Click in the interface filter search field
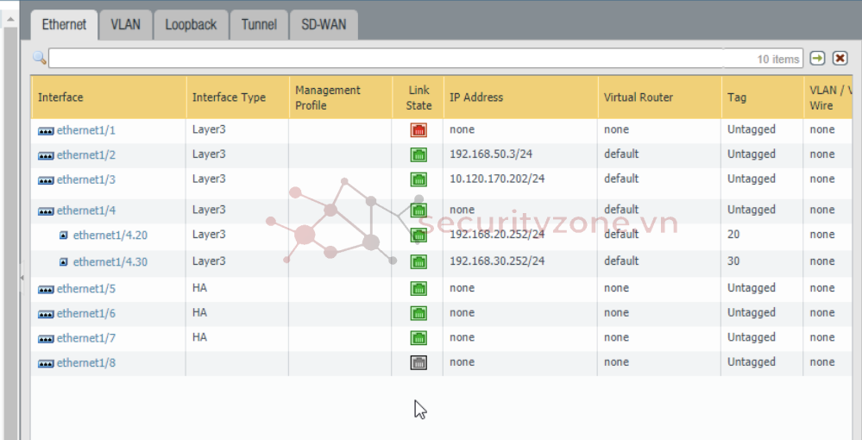The image size is (862, 440). pos(397,58)
